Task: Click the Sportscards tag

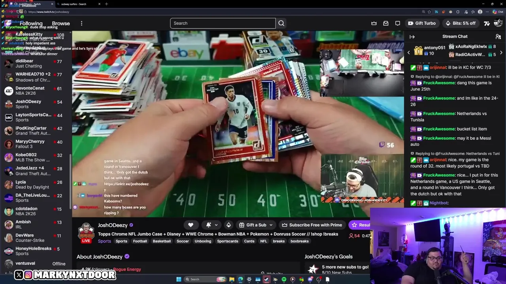Action: (x=228, y=241)
